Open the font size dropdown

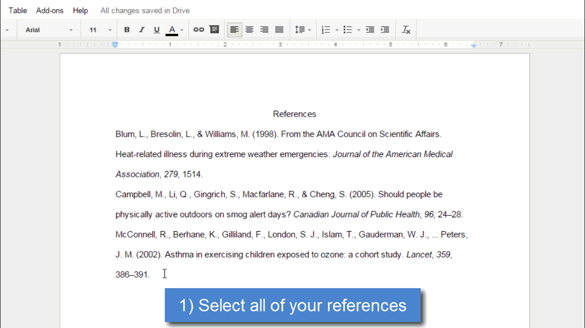98,29
